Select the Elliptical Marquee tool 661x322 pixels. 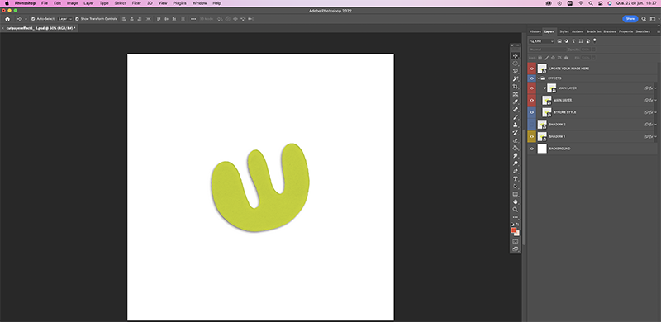[515, 64]
